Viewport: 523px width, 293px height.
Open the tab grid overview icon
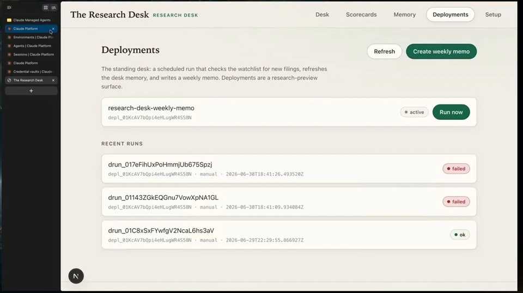coord(46,7)
